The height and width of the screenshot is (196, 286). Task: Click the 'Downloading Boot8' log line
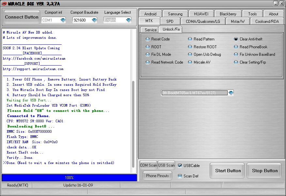click(x=31, y=126)
